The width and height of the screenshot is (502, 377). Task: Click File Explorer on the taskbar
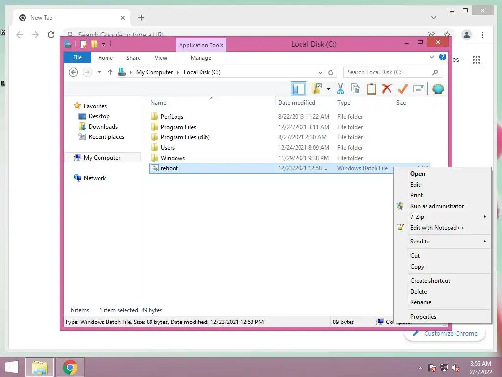pyautogui.click(x=40, y=367)
